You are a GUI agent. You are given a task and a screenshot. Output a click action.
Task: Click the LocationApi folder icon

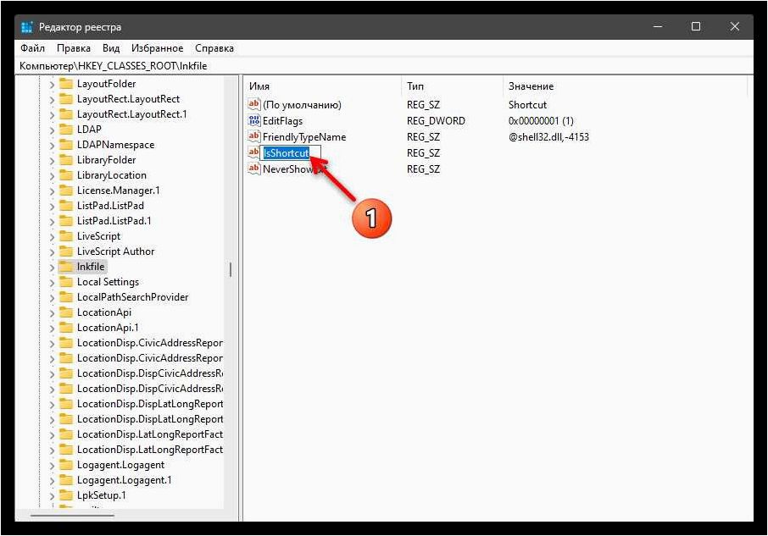coord(65,312)
